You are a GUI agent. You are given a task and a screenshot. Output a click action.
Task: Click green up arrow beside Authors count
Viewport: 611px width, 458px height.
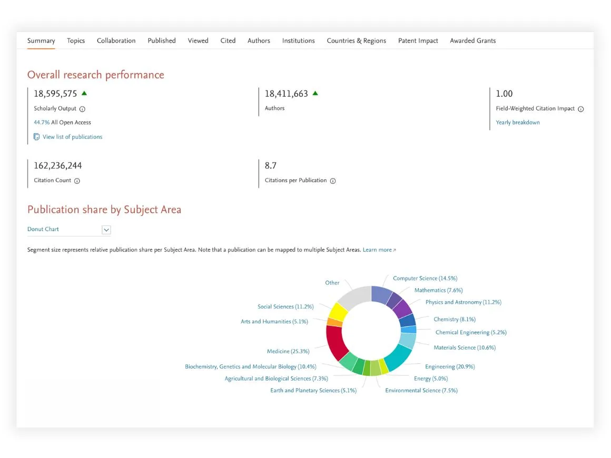[316, 94]
